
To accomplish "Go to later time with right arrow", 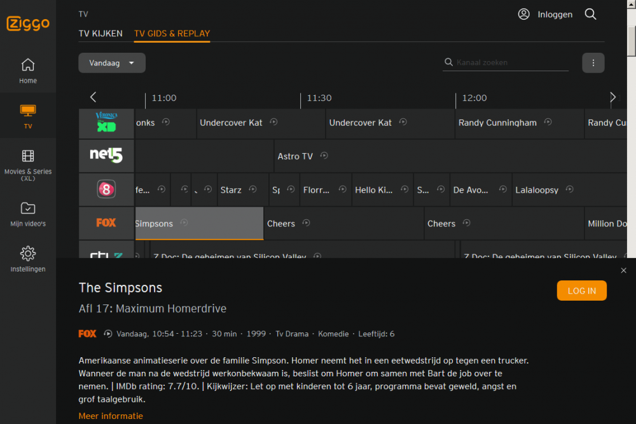I will [x=612, y=97].
